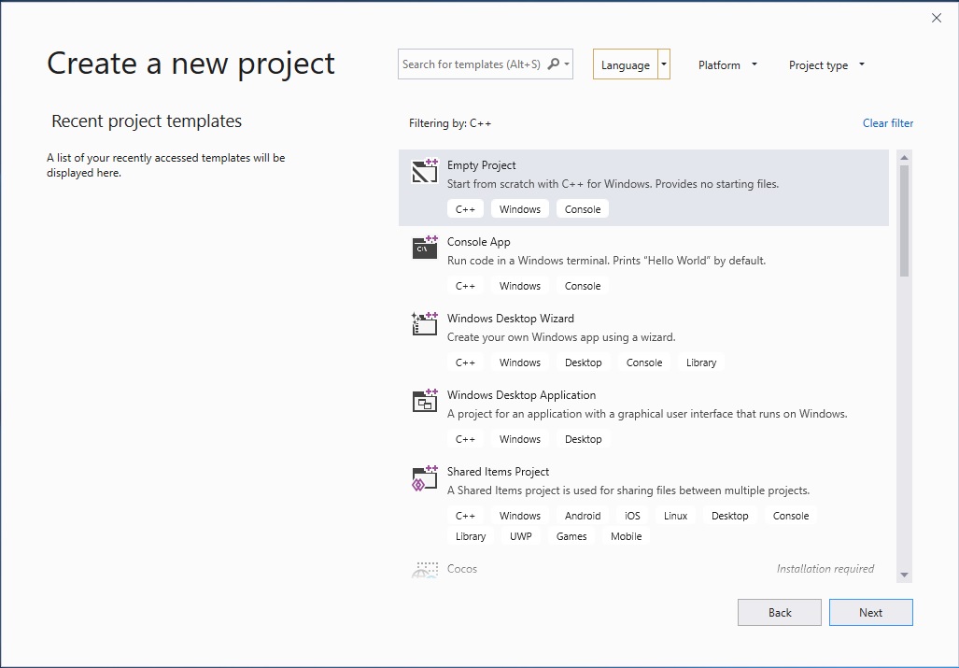The height and width of the screenshot is (668, 959).
Task: Select the Console App title
Action: 478,242
